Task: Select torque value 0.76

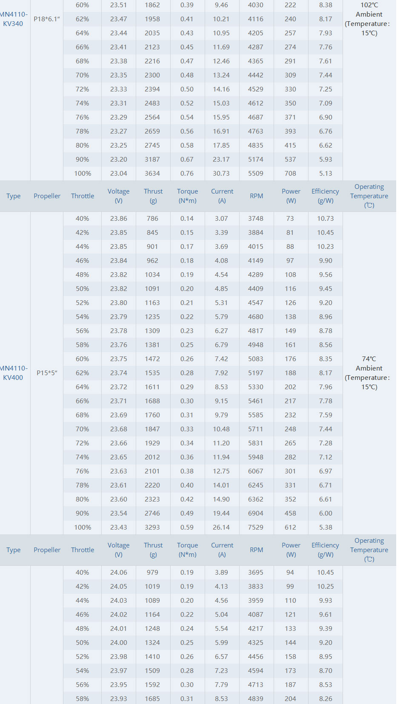Action: pos(187,174)
